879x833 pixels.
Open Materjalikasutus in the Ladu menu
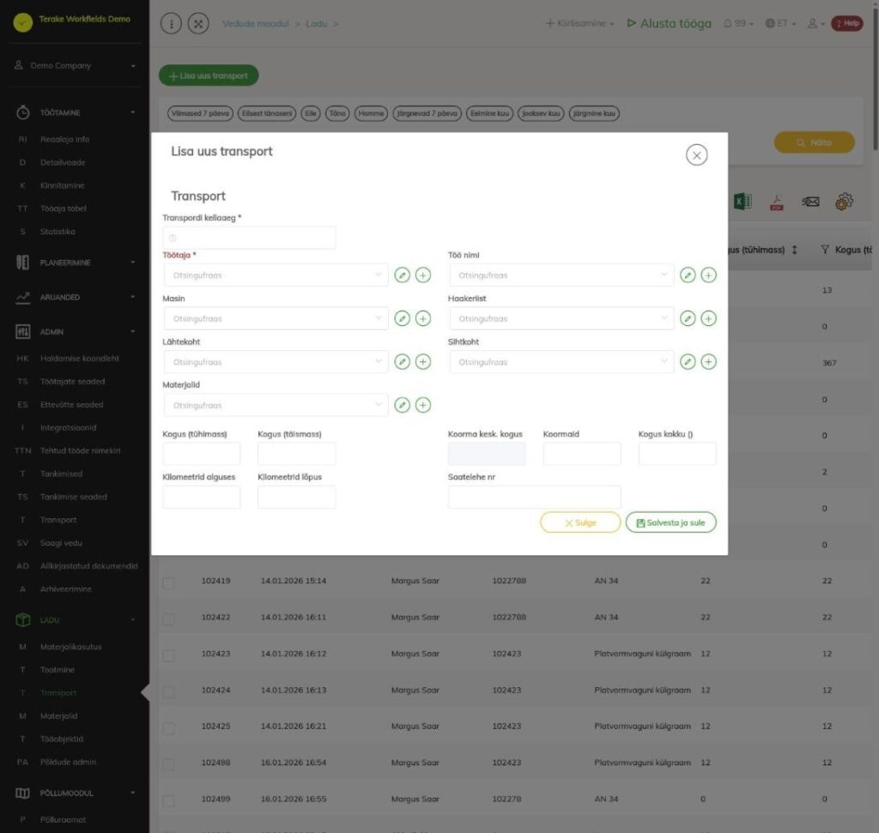click(x=70, y=647)
